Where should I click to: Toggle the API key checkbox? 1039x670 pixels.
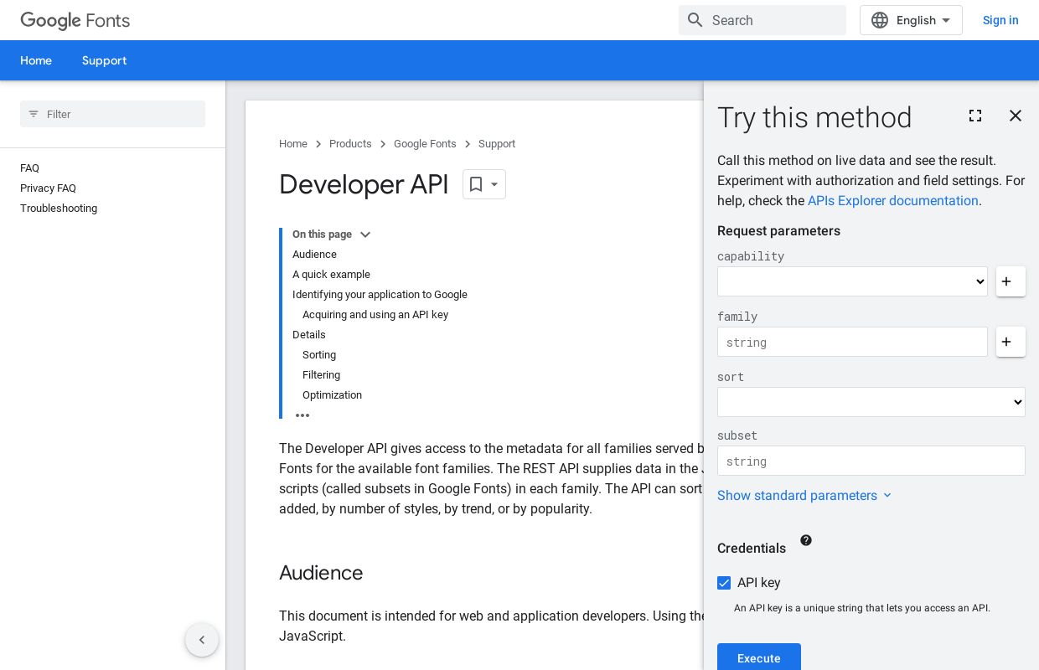[x=724, y=583]
